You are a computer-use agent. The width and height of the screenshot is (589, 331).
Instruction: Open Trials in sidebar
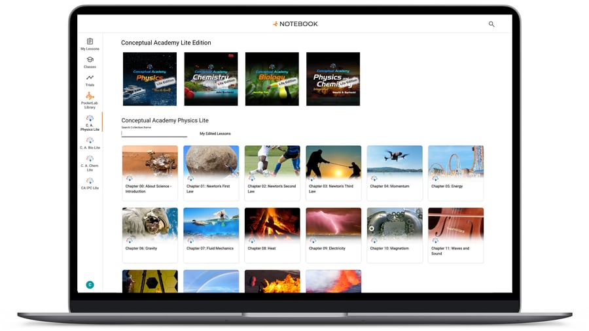pyautogui.click(x=90, y=80)
